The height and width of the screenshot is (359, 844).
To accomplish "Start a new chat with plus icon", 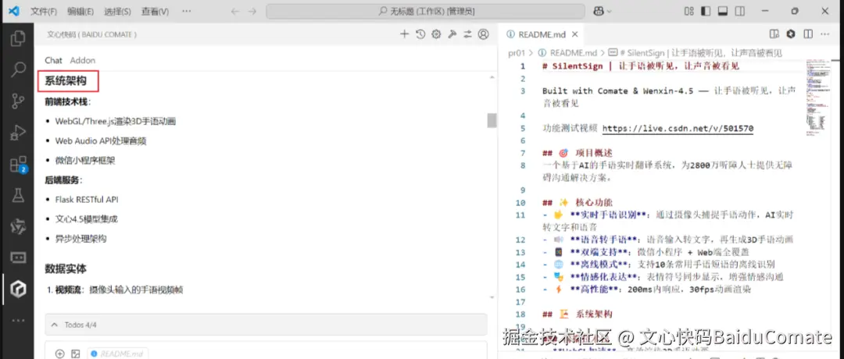I will pos(405,34).
